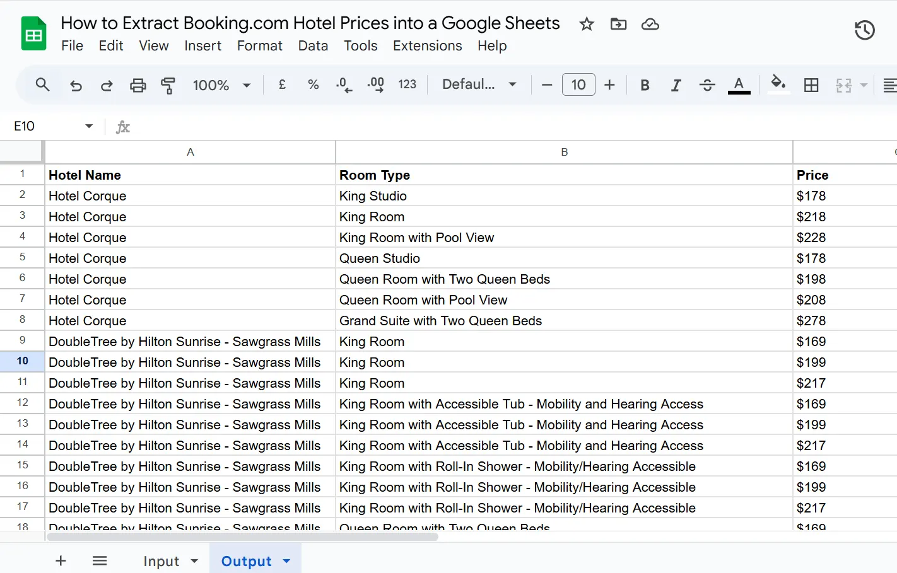Select King Room with Pool View cell
This screenshot has width=897, height=573.
[564, 237]
